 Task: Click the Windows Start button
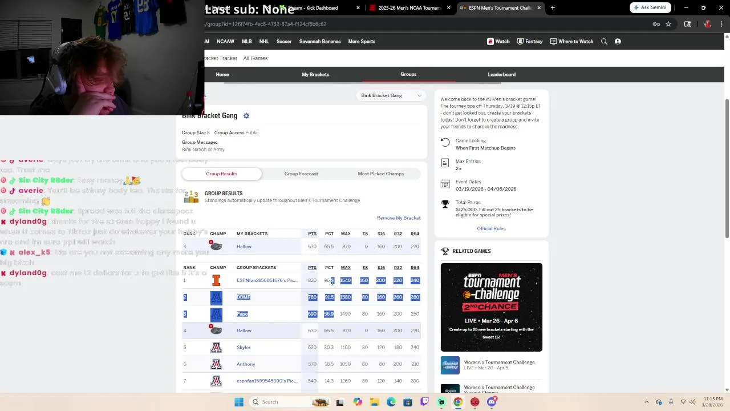pos(239,402)
